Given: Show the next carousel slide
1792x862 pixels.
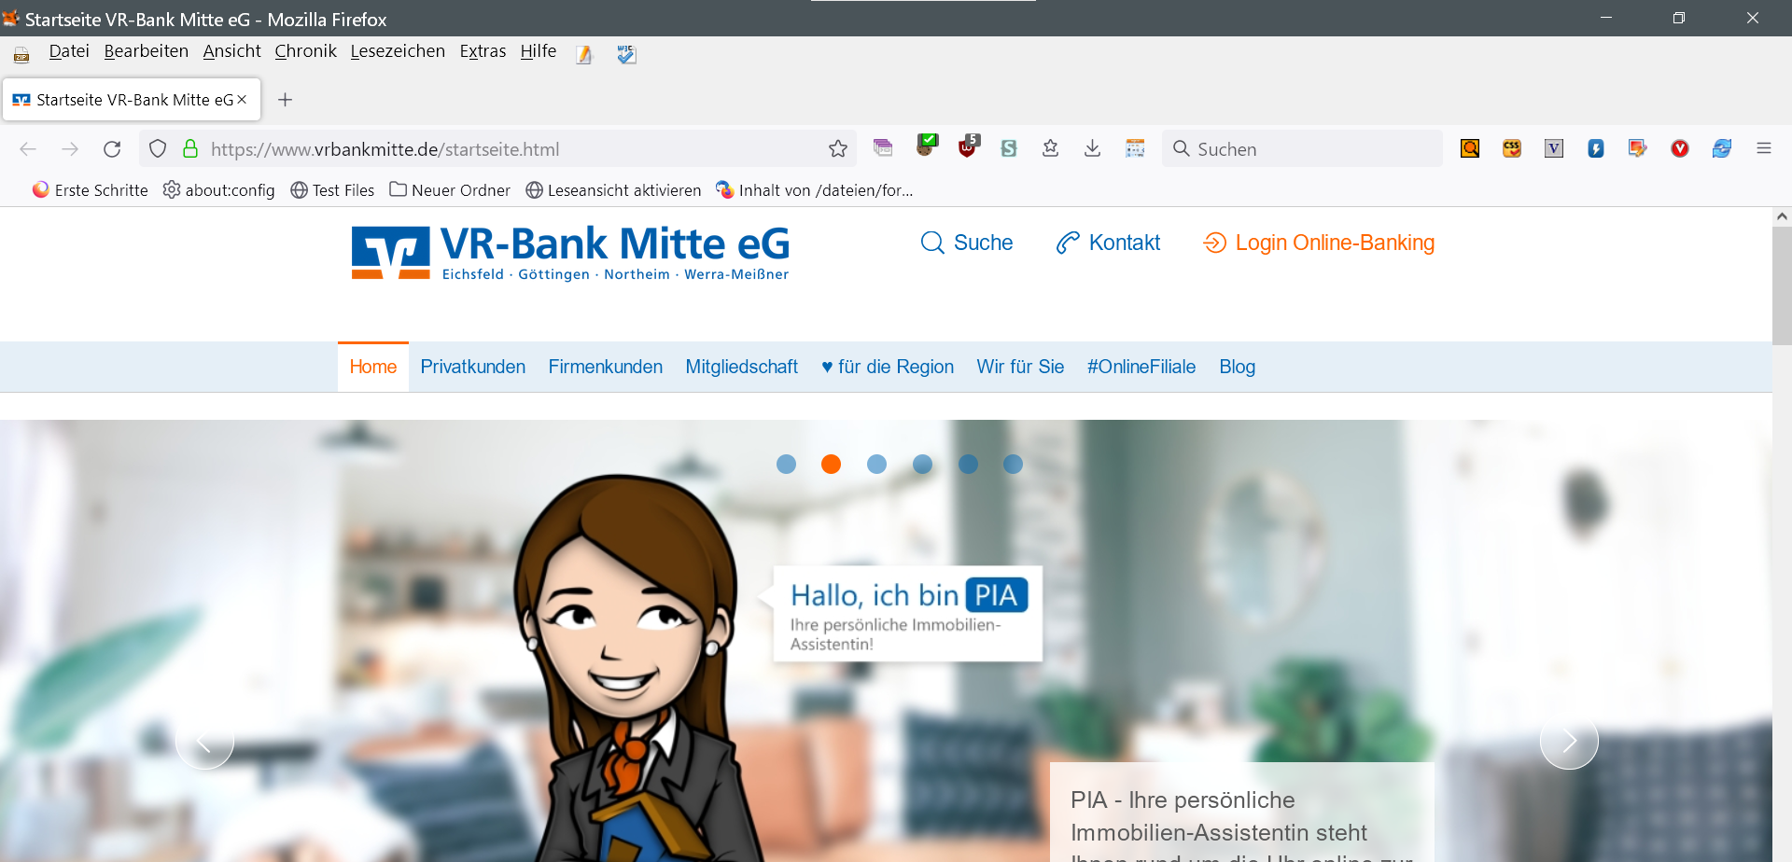Looking at the screenshot, I should (x=1569, y=741).
